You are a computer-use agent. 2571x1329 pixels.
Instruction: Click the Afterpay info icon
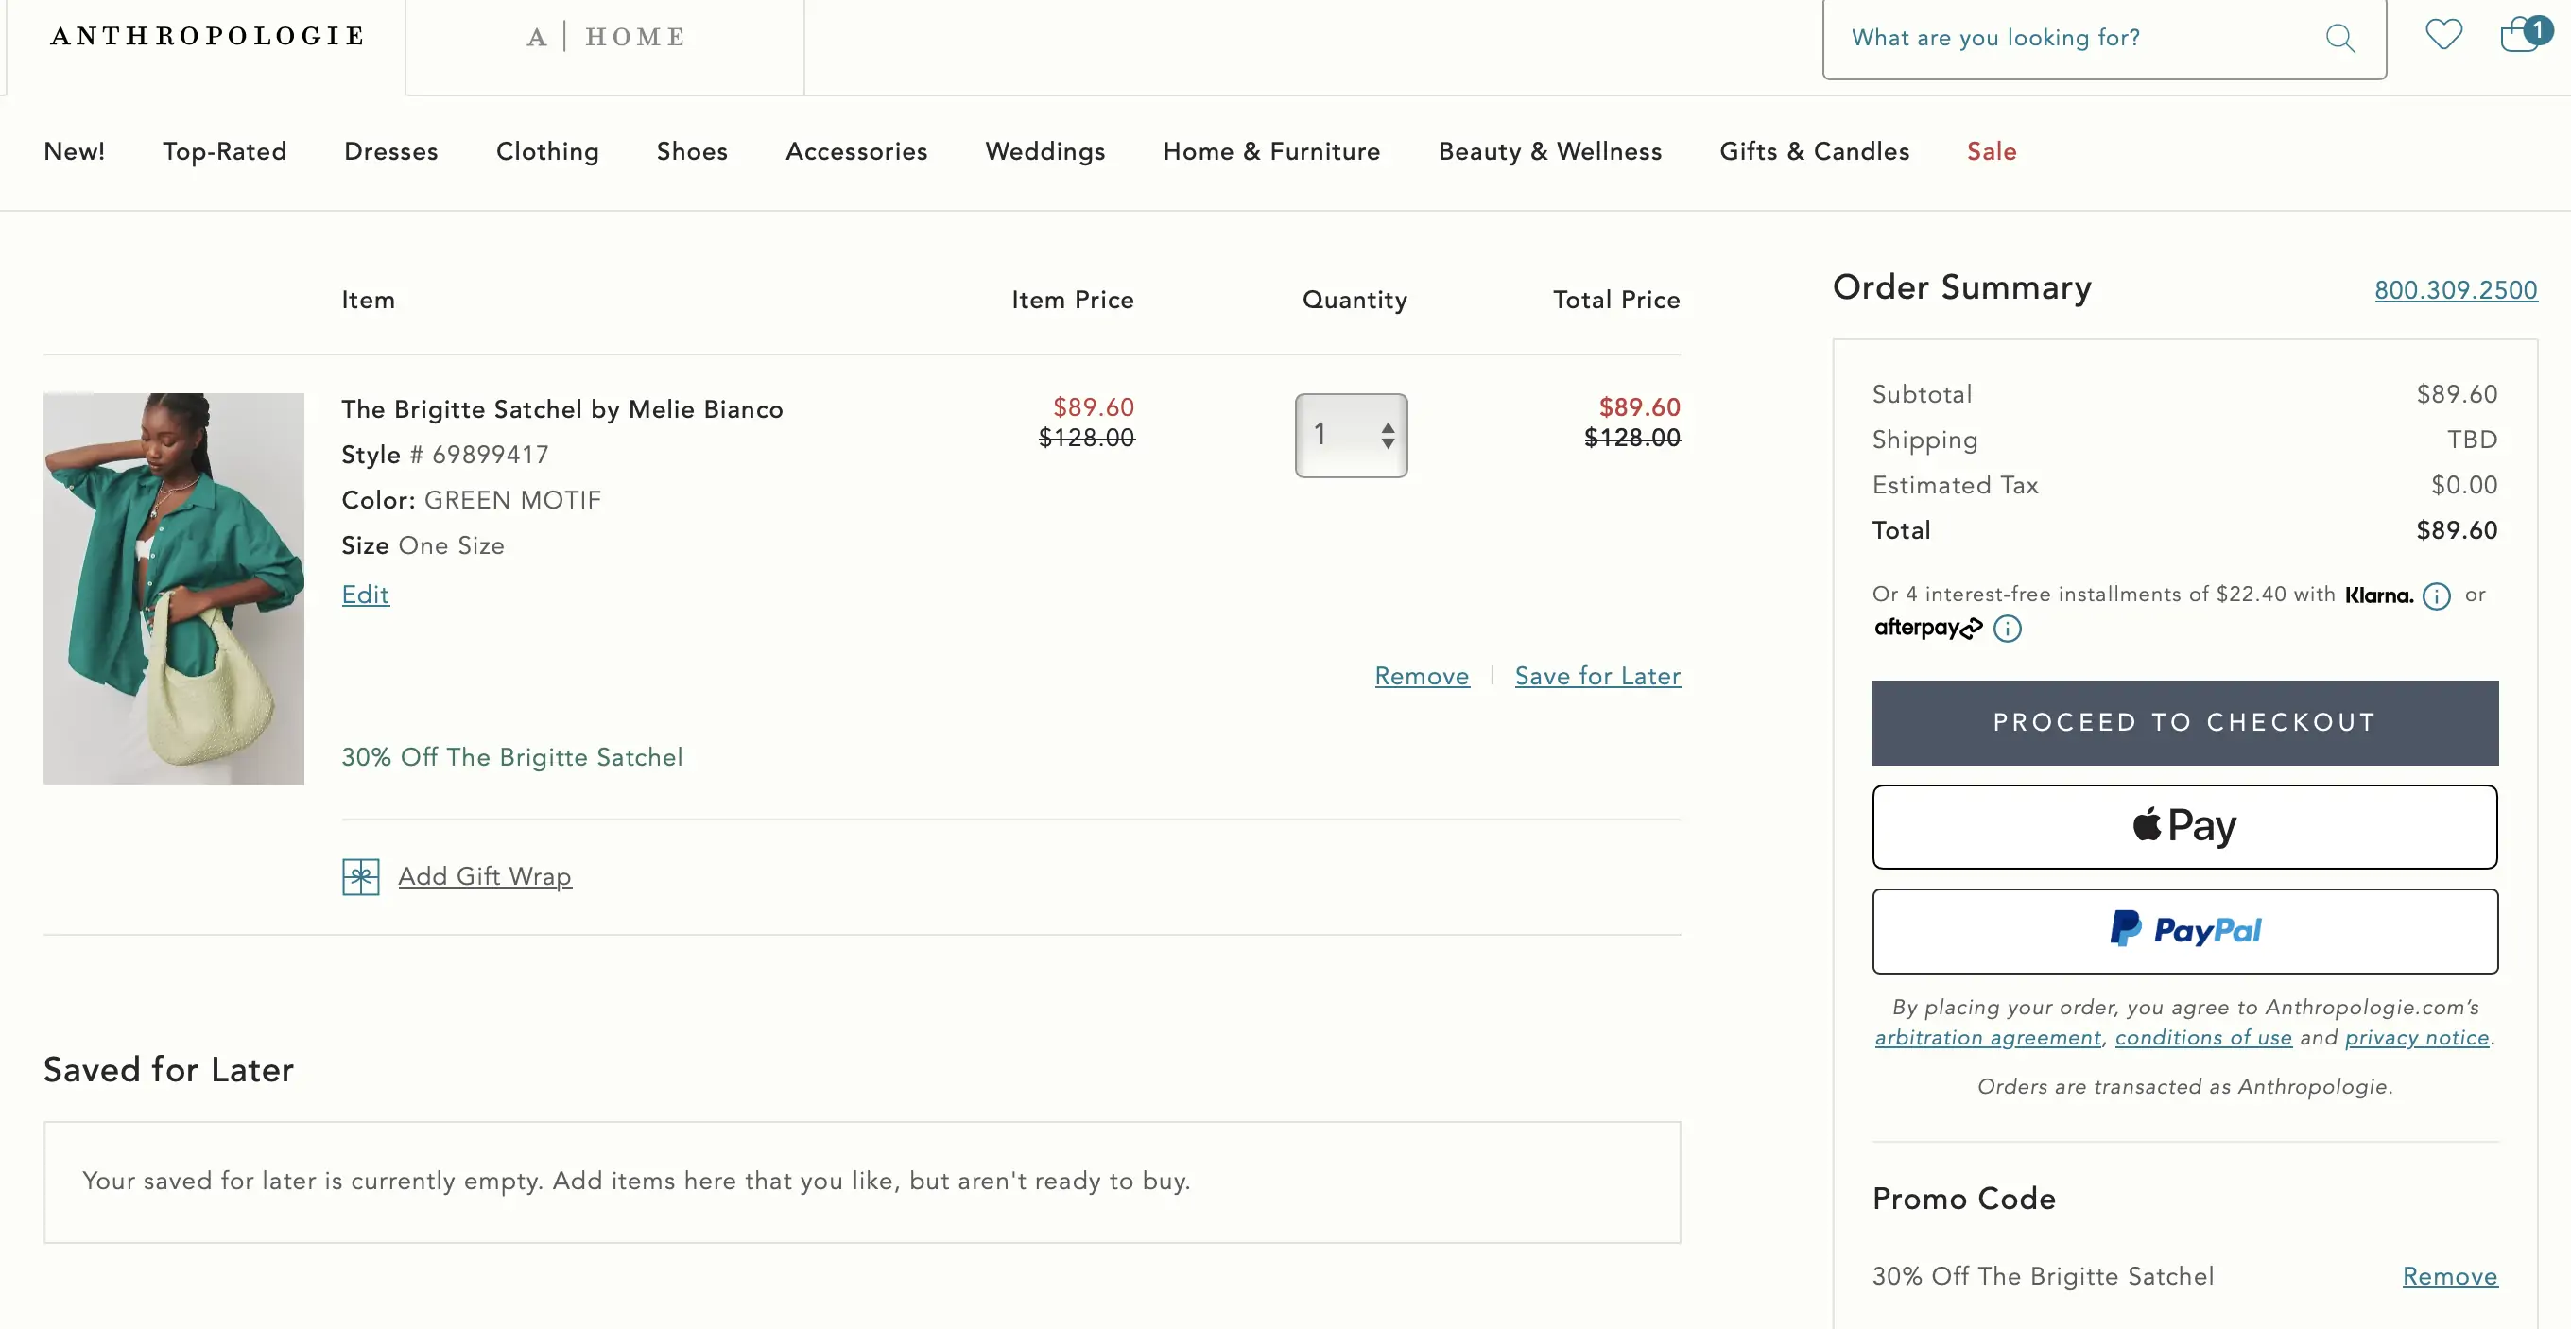[2006, 629]
